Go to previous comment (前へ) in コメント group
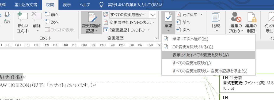This screenshot has height=100, width=274. (x=52, y=15)
